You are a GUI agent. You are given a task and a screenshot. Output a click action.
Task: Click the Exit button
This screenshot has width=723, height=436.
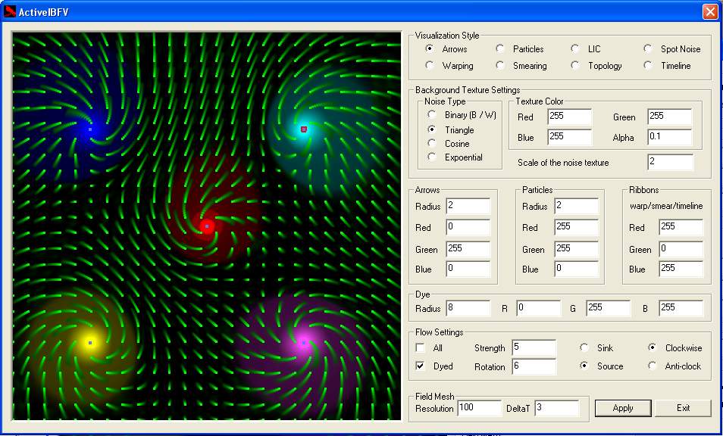[683, 408]
